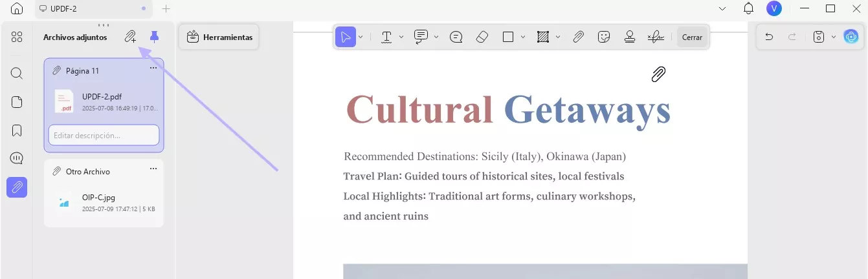This screenshot has width=868, height=279.
Task: Select the hatched area highlight tool
Action: [543, 37]
